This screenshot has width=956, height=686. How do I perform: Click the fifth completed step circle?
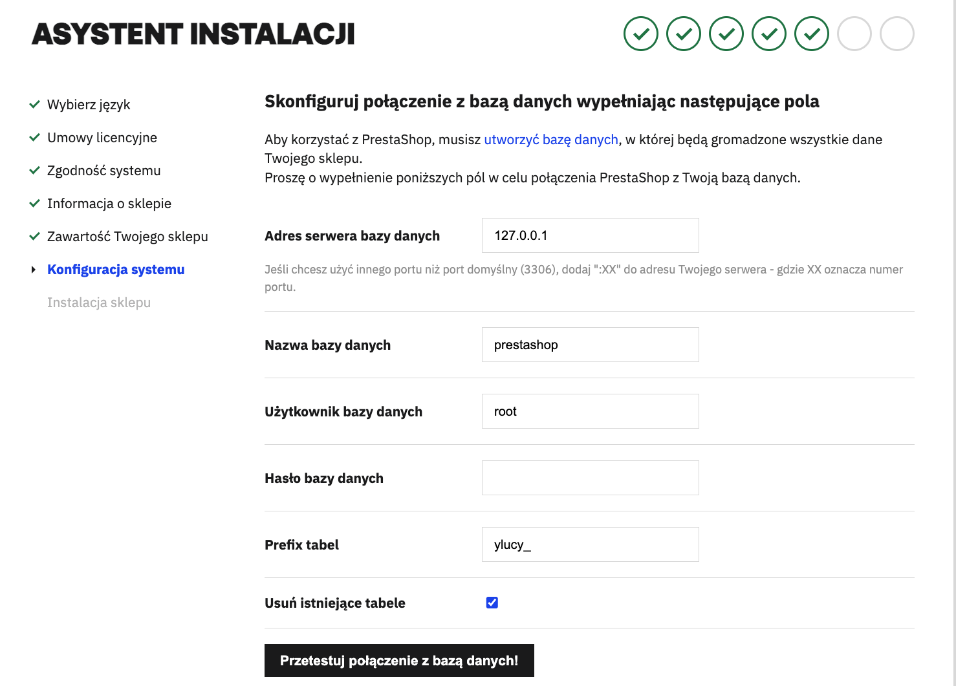click(x=812, y=34)
